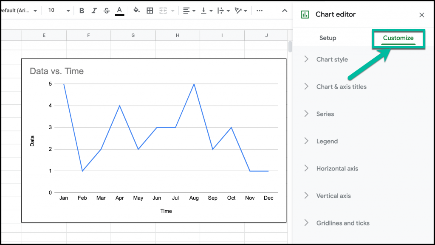Viewport: 435px width, 245px height.
Task: Select column E header
Action: point(44,35)
